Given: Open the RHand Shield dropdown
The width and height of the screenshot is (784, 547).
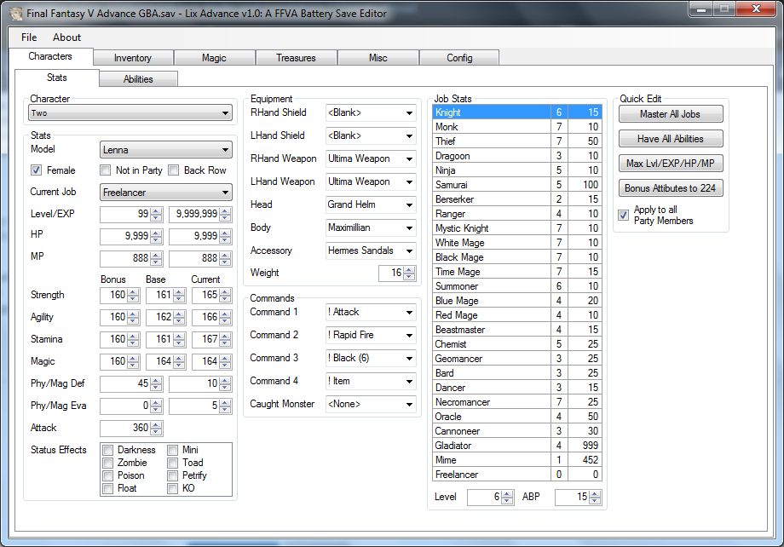Looking at the screenshot, I should (371, 113).
